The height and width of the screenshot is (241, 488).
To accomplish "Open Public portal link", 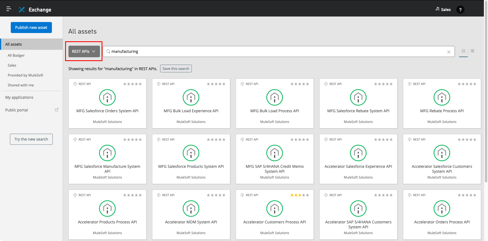I will pyautogui.click(x=17, y=110).
